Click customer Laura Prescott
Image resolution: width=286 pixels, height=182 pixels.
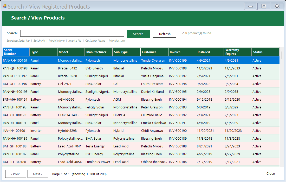152,84
